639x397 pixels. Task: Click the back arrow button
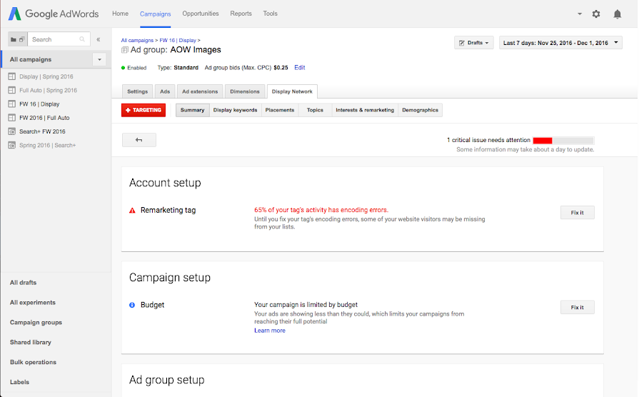point(139,140)
